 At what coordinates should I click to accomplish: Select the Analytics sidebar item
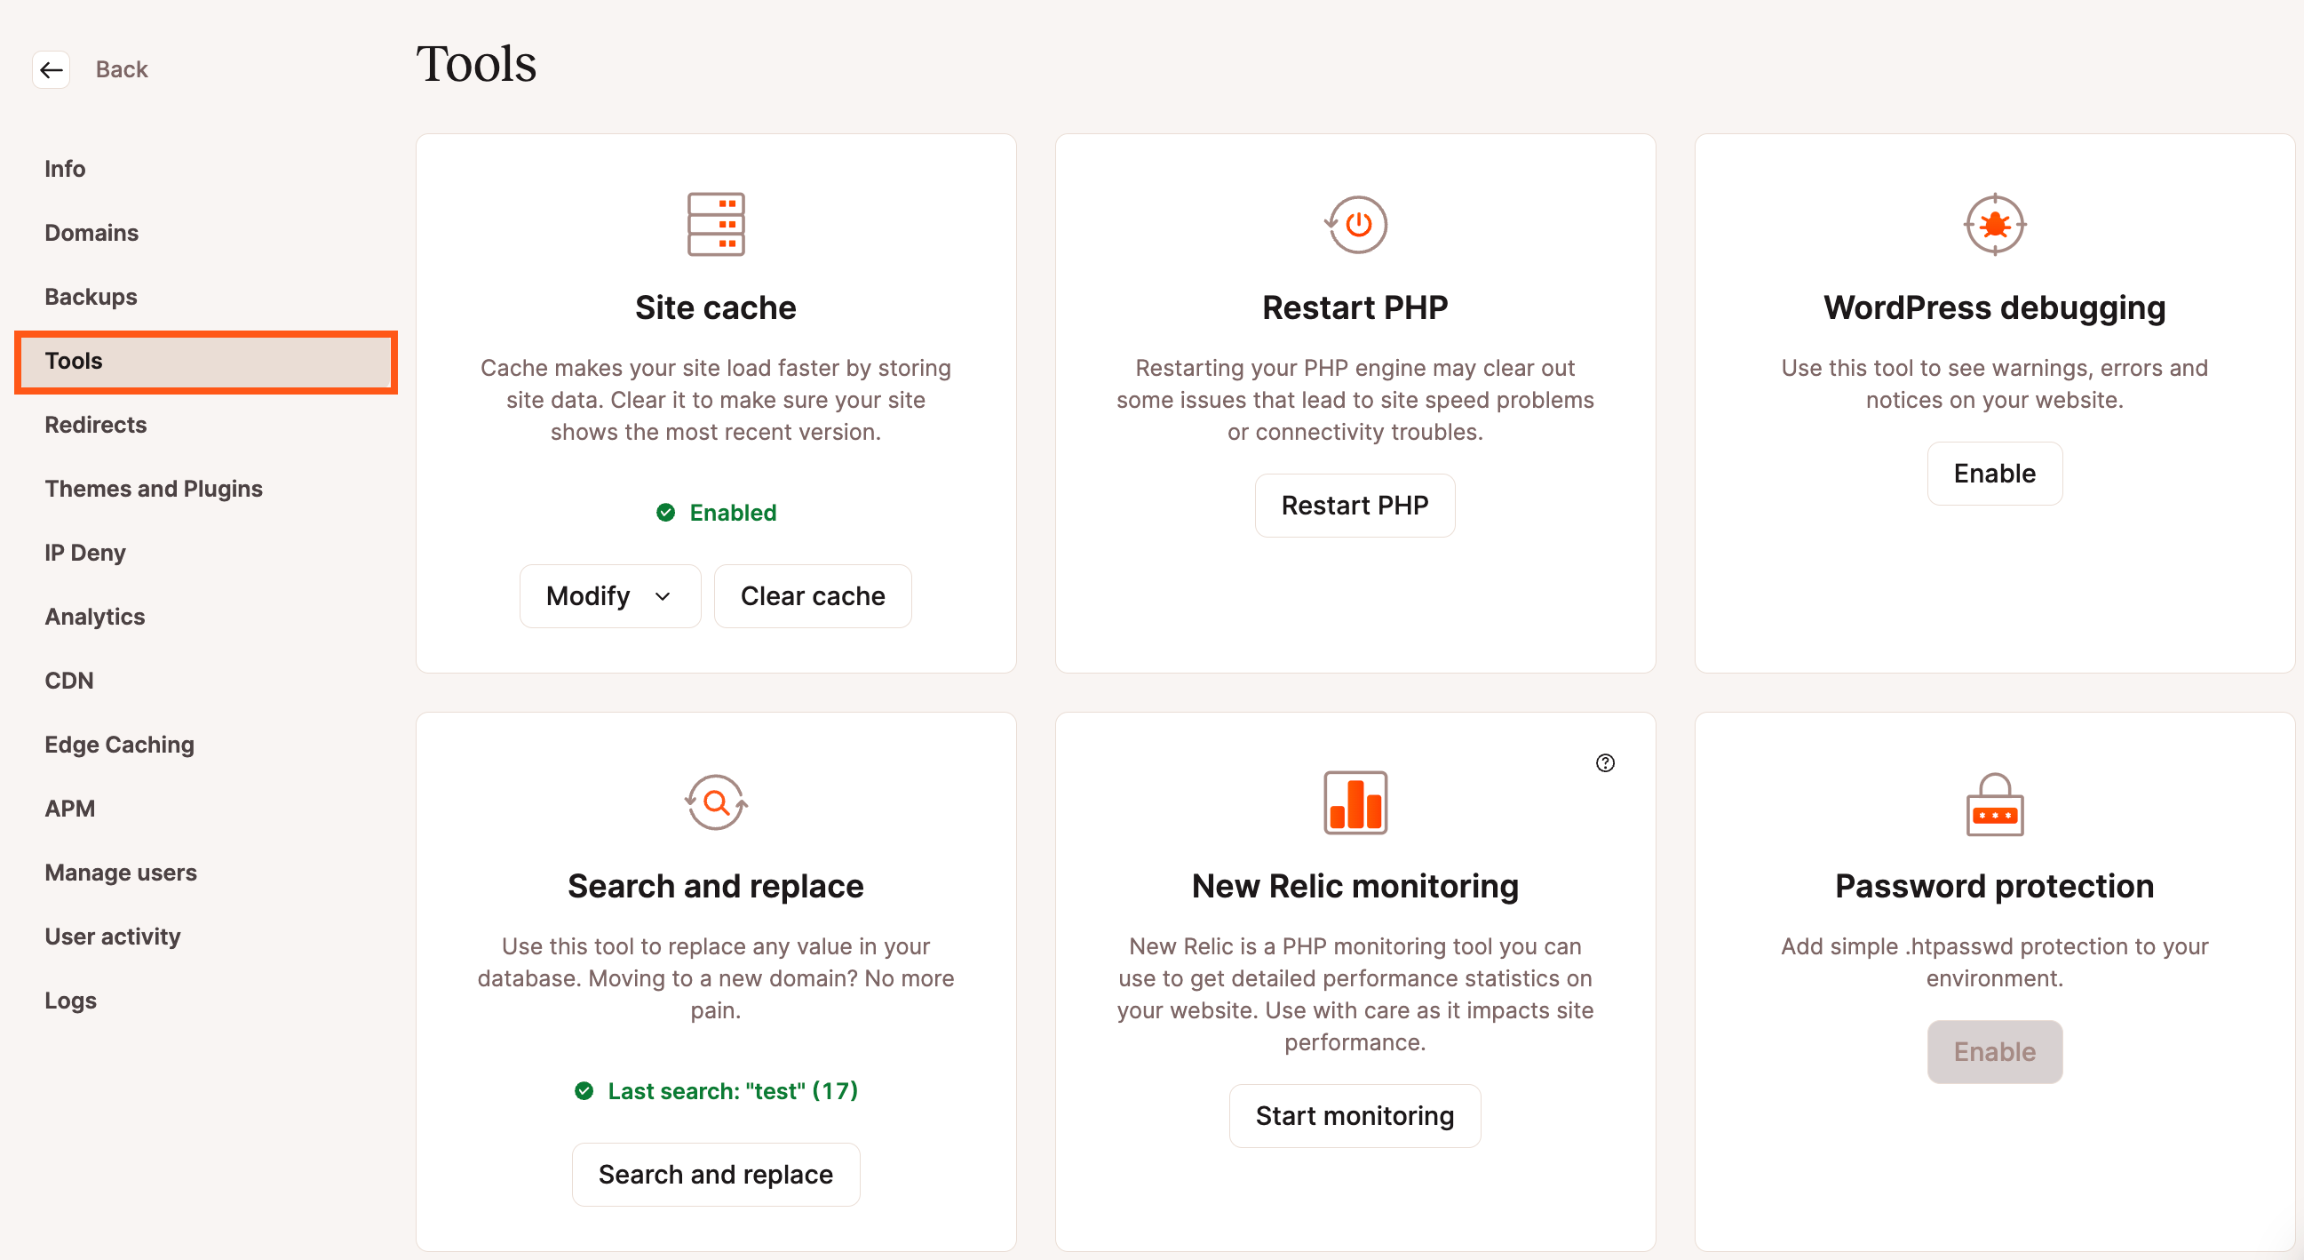(x=94, y=615)
